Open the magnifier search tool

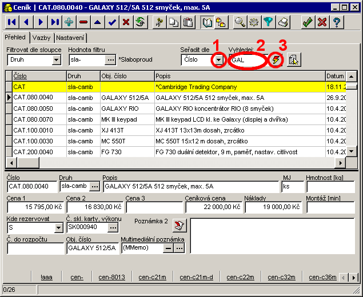pos(240,22)
